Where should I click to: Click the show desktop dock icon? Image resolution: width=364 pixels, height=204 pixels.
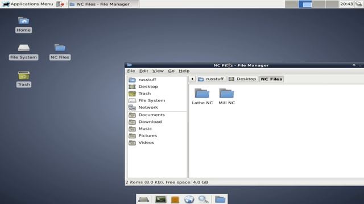(x=143, y=199)
